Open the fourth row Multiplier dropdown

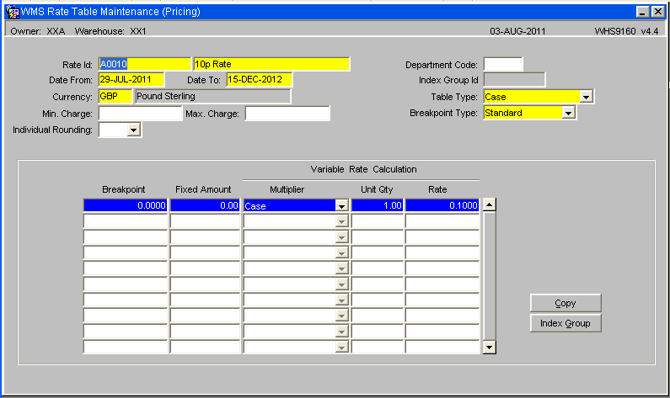341,253
